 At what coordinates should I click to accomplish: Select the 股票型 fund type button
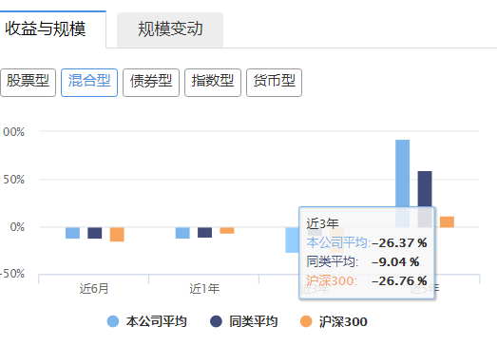click(x=28, y=83)
